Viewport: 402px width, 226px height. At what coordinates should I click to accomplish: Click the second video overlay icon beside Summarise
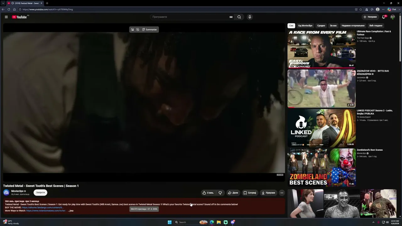click(138, 30)
